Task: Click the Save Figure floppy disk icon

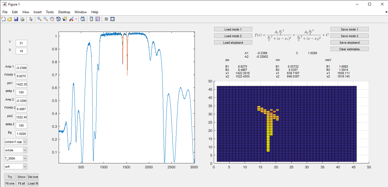Action: pos(16,19)
